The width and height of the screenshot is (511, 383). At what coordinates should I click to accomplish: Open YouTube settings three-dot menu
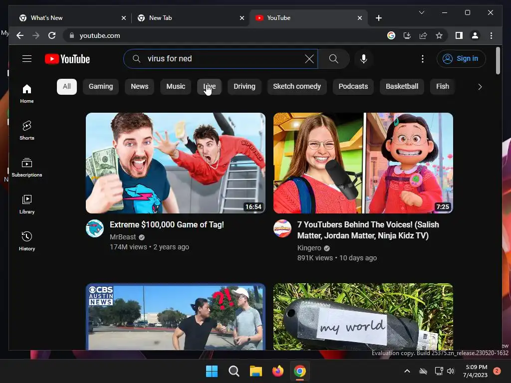[422, 59]
